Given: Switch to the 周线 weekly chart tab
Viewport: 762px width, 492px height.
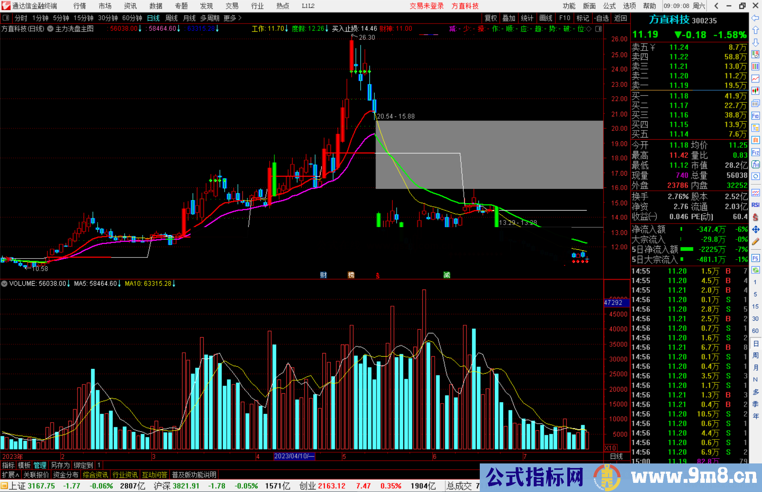Looking at the screenshot, I should point(171,18).
